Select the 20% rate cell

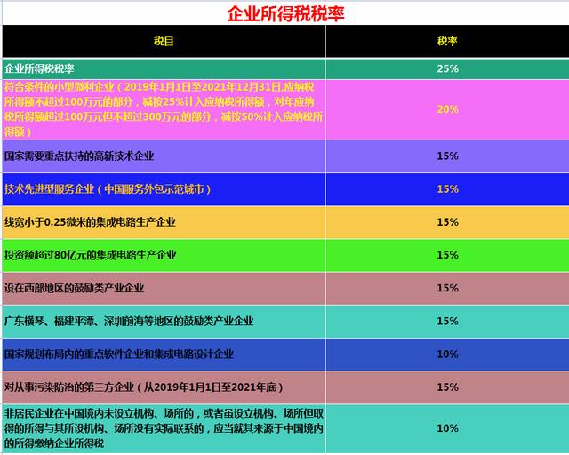click(x=447, y=109)
